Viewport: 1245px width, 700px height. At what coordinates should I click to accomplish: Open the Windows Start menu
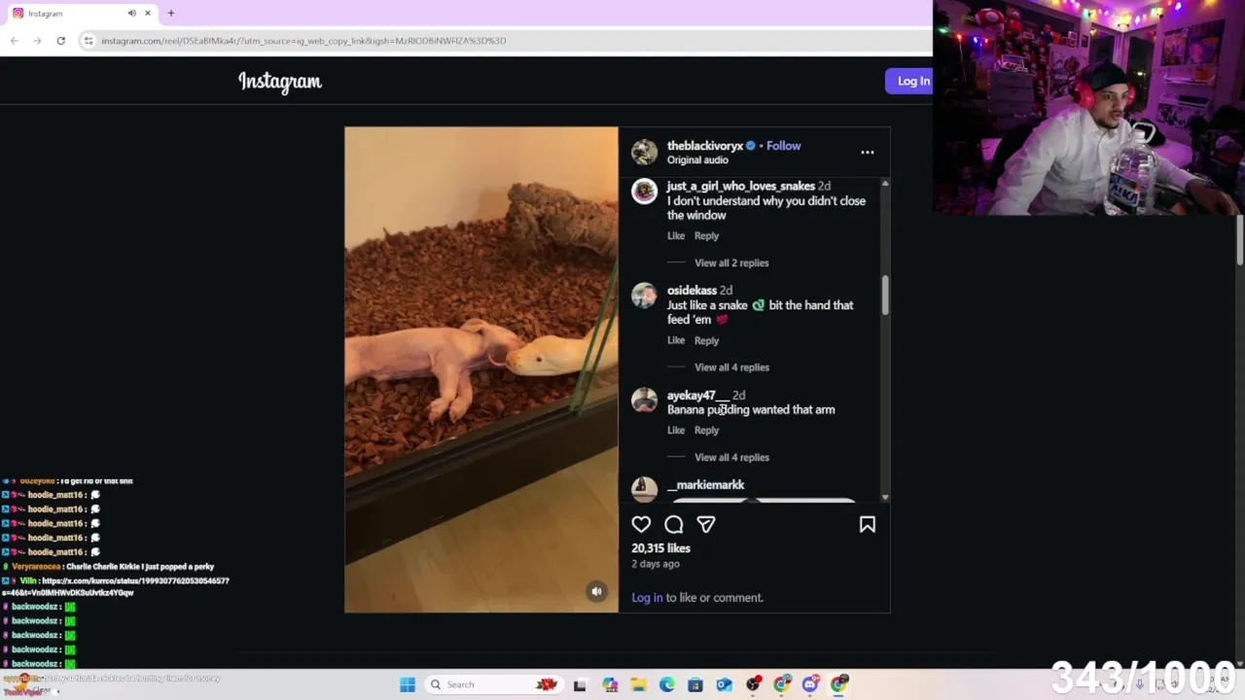[408, 684]
